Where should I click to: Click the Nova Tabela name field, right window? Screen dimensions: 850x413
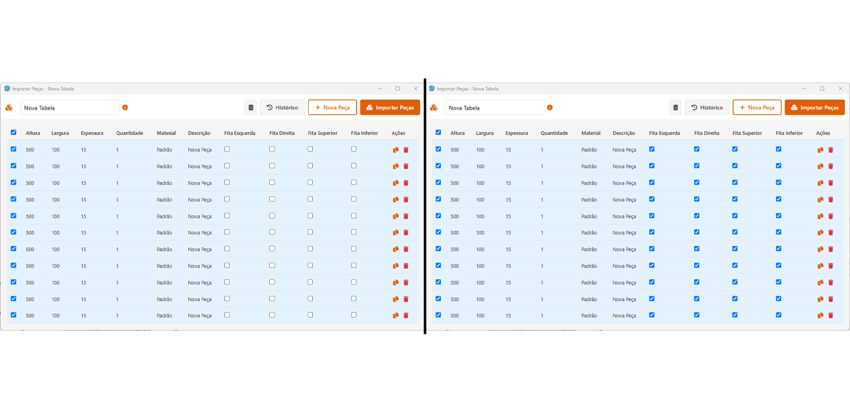click(495, 108)
